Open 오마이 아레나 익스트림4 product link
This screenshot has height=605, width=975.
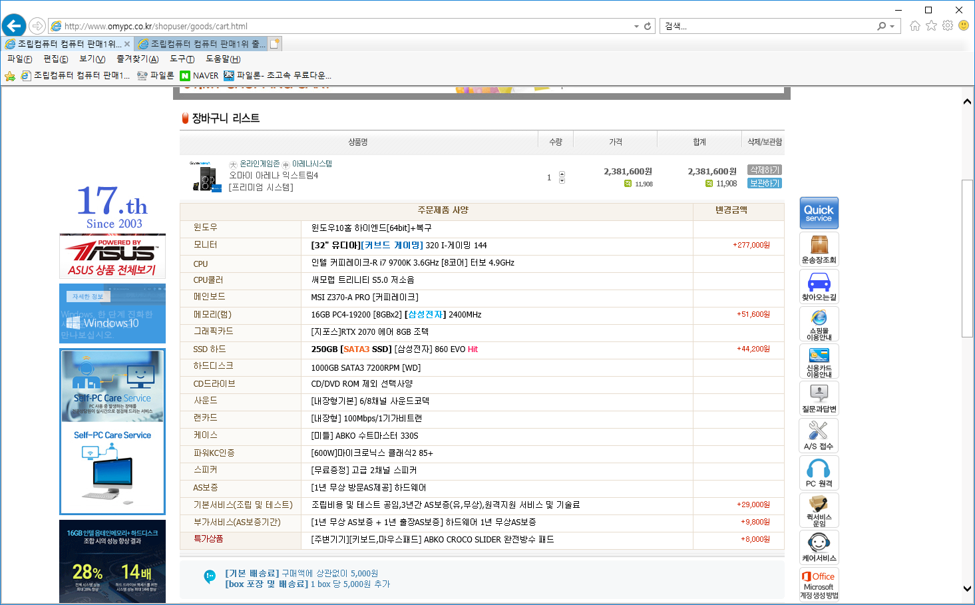click(274, 176)
